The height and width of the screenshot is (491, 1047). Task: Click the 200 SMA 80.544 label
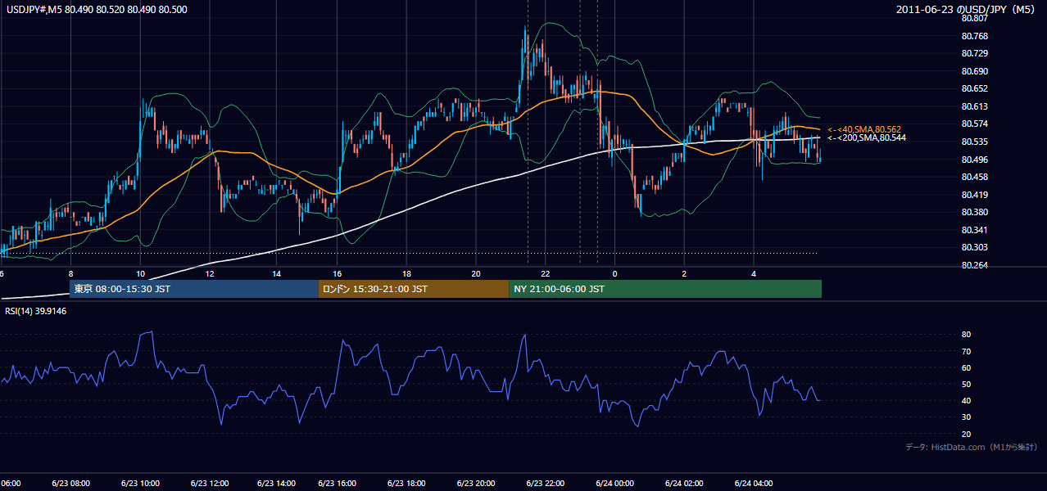point(867,137)
